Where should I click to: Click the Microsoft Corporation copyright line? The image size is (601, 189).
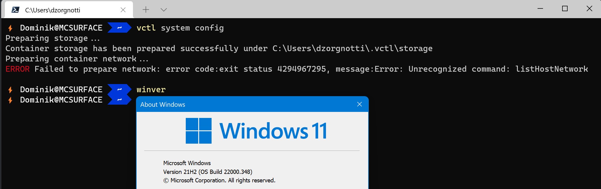tap(219, 180)
